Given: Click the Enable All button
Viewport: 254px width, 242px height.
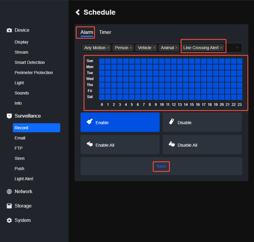Looking at the screenshot, I should coord(120,145).
